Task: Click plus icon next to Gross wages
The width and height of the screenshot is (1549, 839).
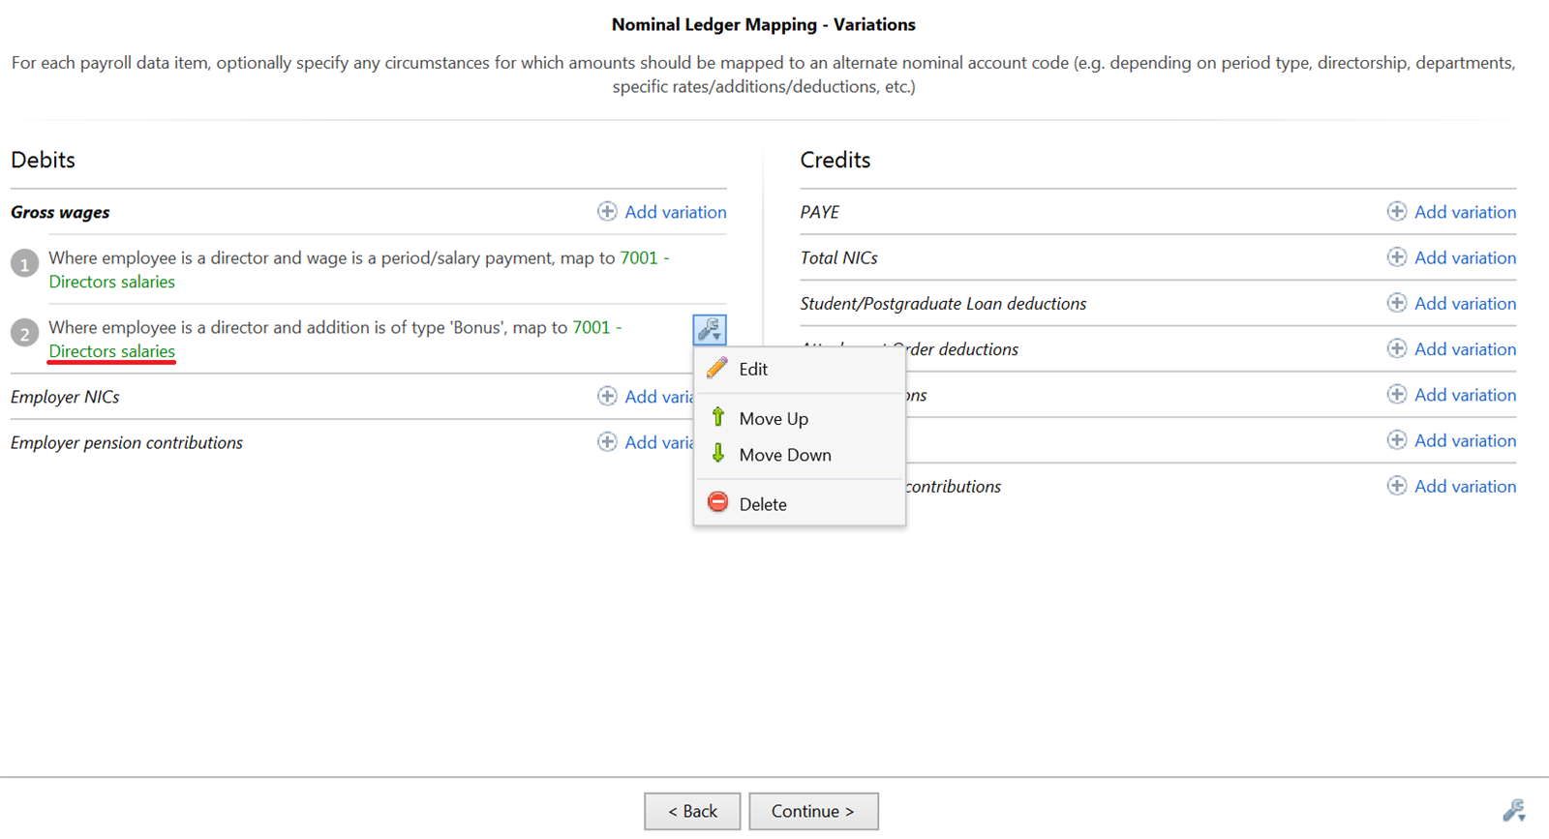Action: [607, 211]
